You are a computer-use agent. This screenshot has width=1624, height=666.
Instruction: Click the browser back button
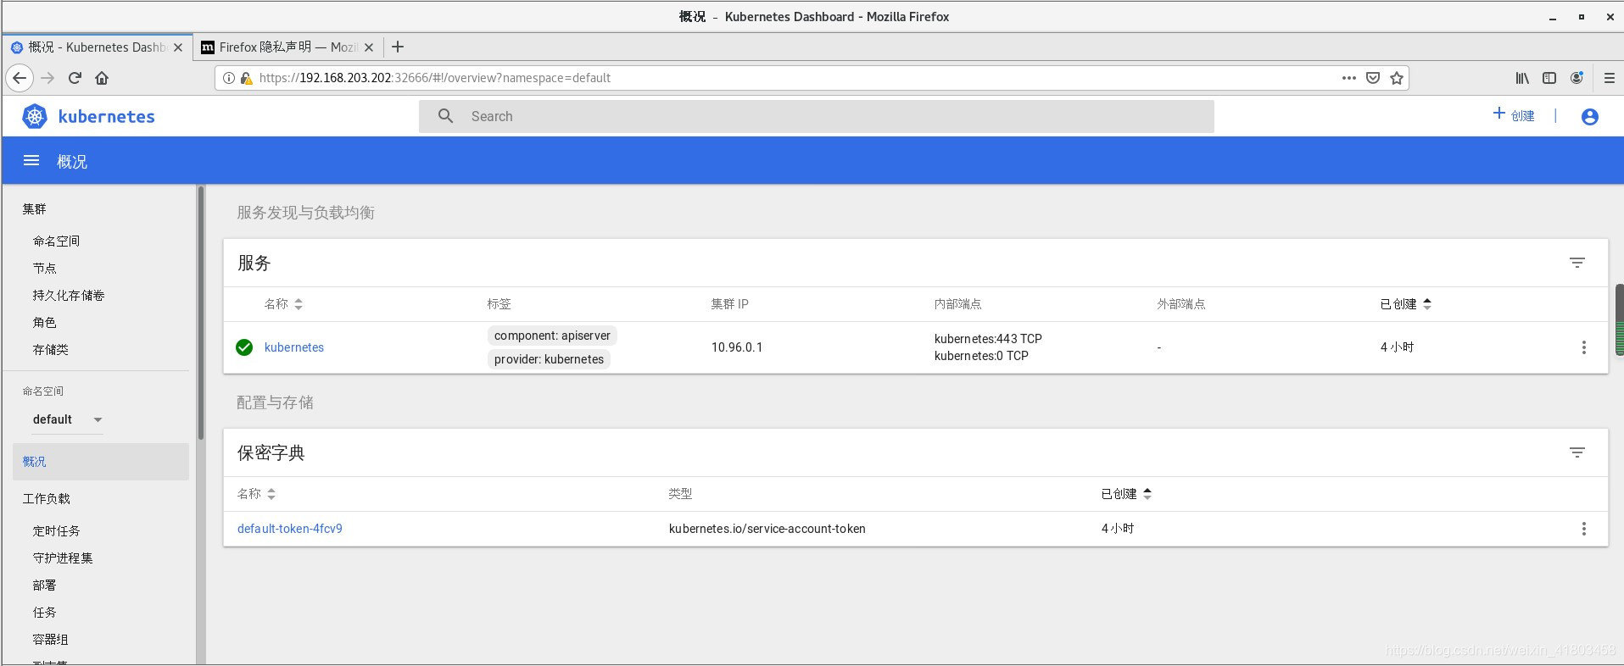pyautogui.click(x=20, y=78)
